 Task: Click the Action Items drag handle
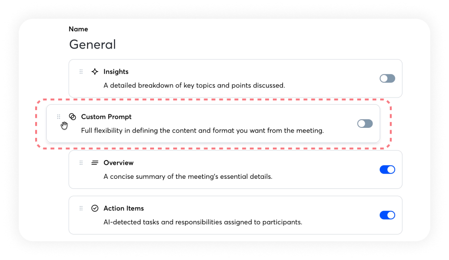tap(81, 209)
